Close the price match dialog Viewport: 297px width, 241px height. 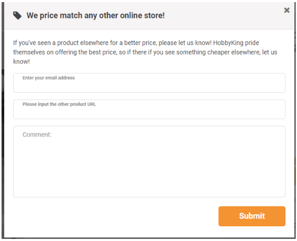click(287, 10)
